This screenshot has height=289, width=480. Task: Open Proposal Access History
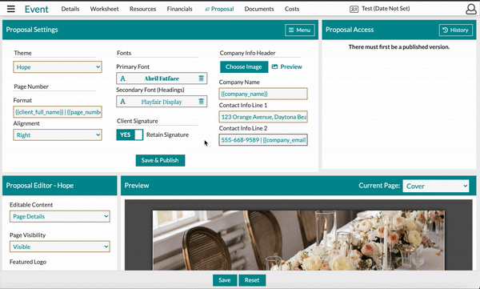[x=455, y=30]
